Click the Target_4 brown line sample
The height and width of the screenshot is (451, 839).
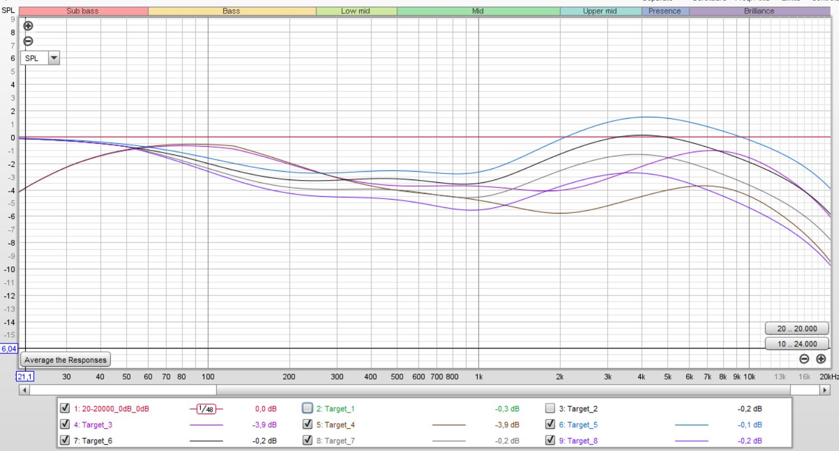(x=449, y=425)
